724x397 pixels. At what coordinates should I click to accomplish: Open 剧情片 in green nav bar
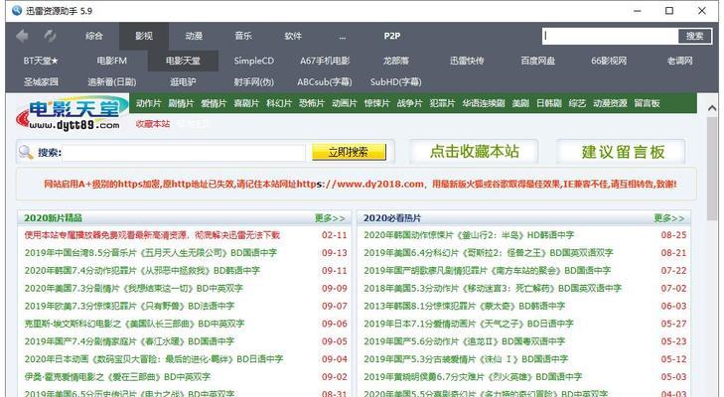coord(181,103)
